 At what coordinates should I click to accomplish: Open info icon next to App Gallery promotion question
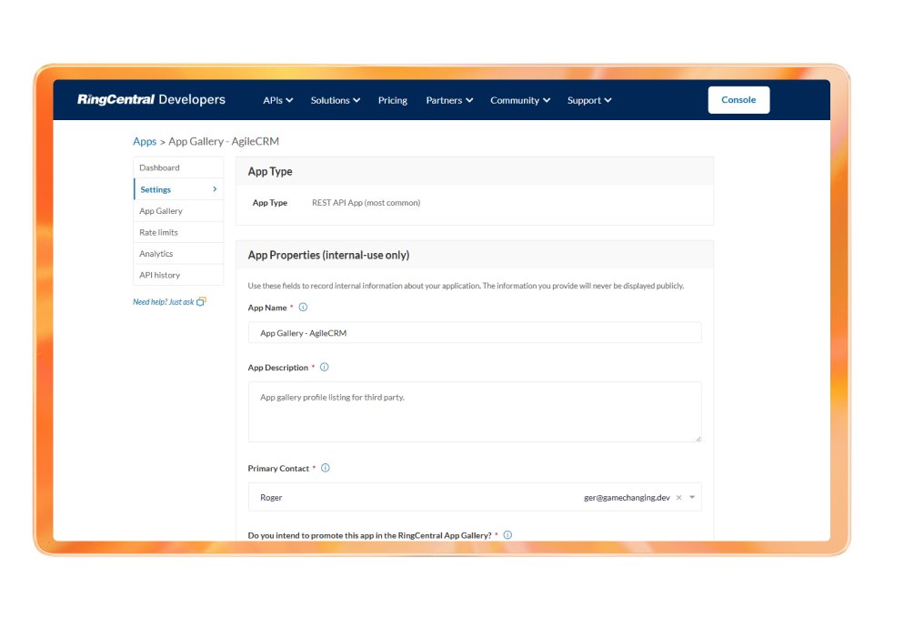tap(508, 534)
